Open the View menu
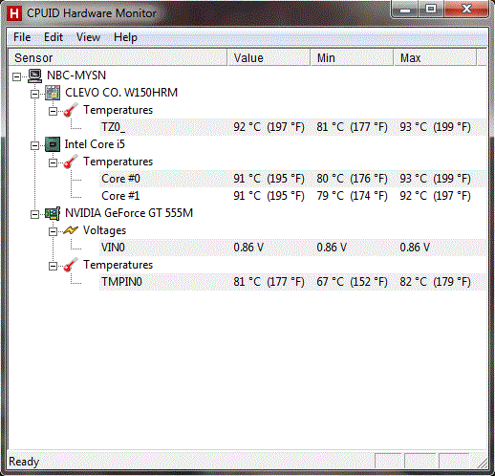 click(x=88, y=37)
